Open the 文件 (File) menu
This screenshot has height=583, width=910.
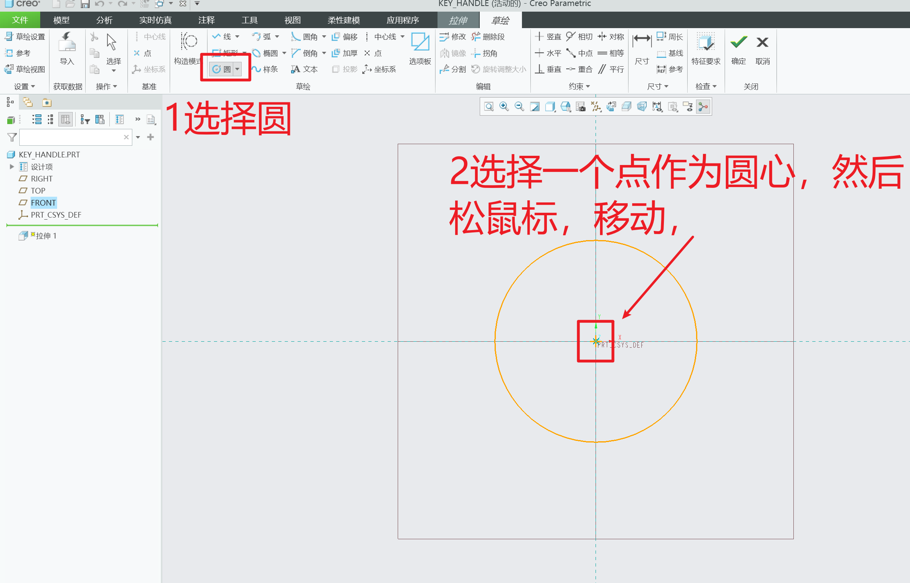tap(19, 20)
